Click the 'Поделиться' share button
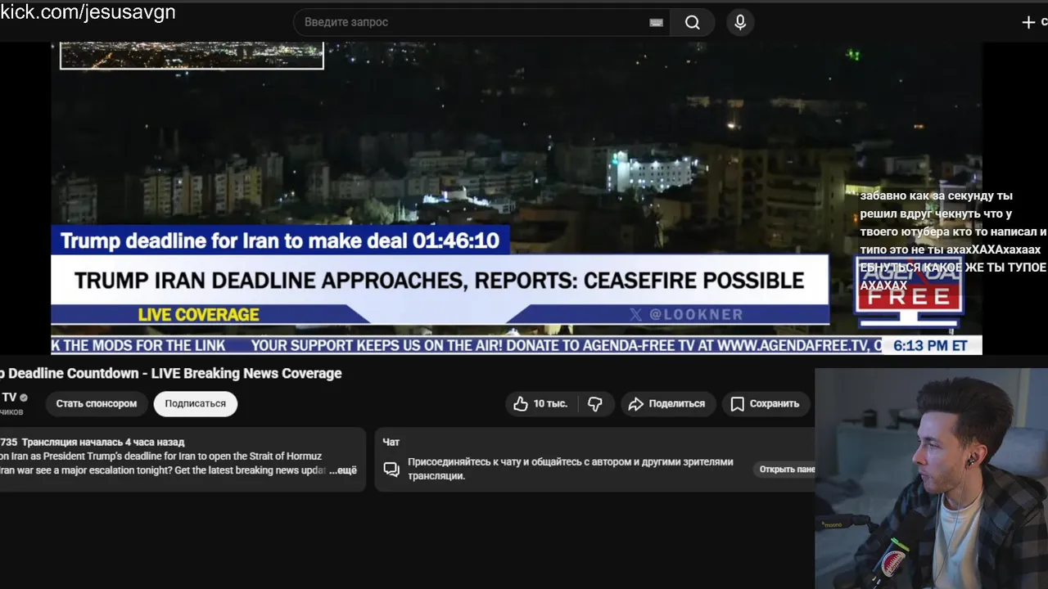 coord(667,404)
